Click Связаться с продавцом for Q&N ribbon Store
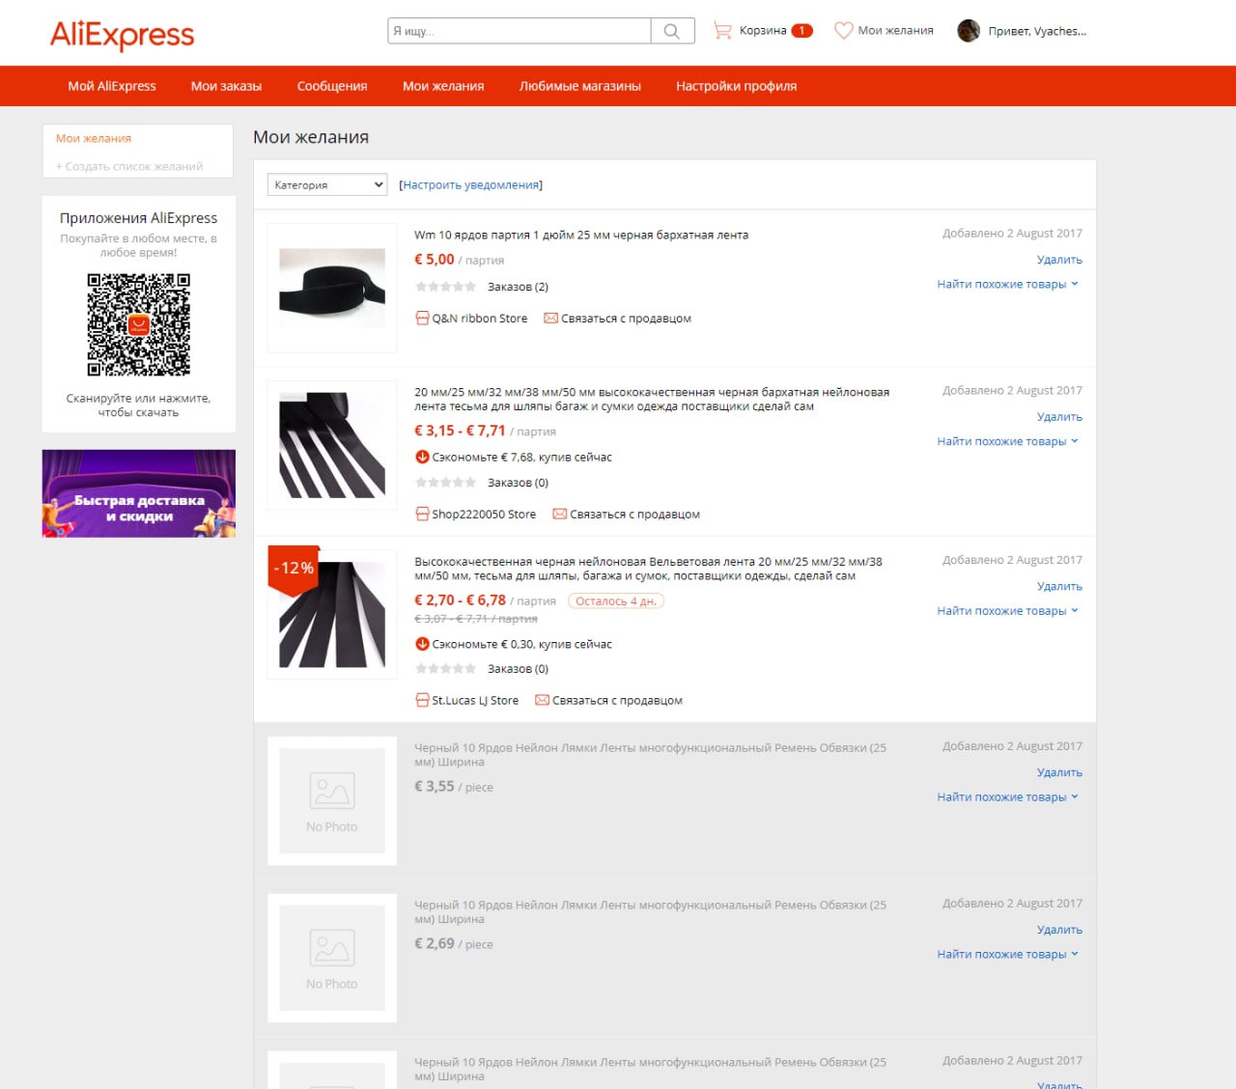Viewport: 1236px width, 1089px height. tap(626, 319)
